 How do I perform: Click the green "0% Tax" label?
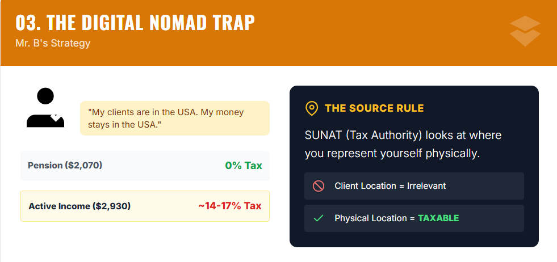tap(244, 166)
